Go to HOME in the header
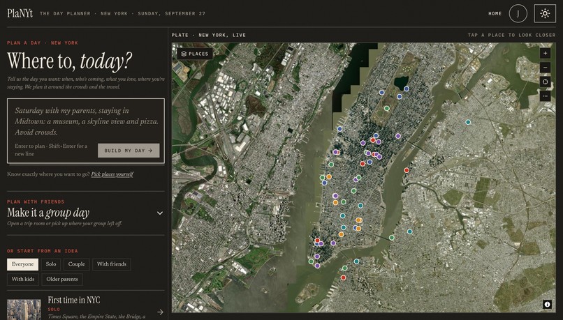Image resolution: width=563 pixels, height=320 pixels. pos(495,14)
